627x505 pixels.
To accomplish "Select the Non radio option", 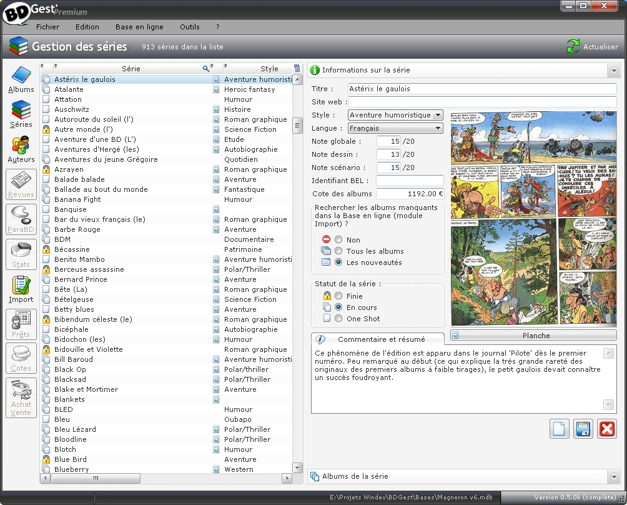I will (x=338, y=240).
